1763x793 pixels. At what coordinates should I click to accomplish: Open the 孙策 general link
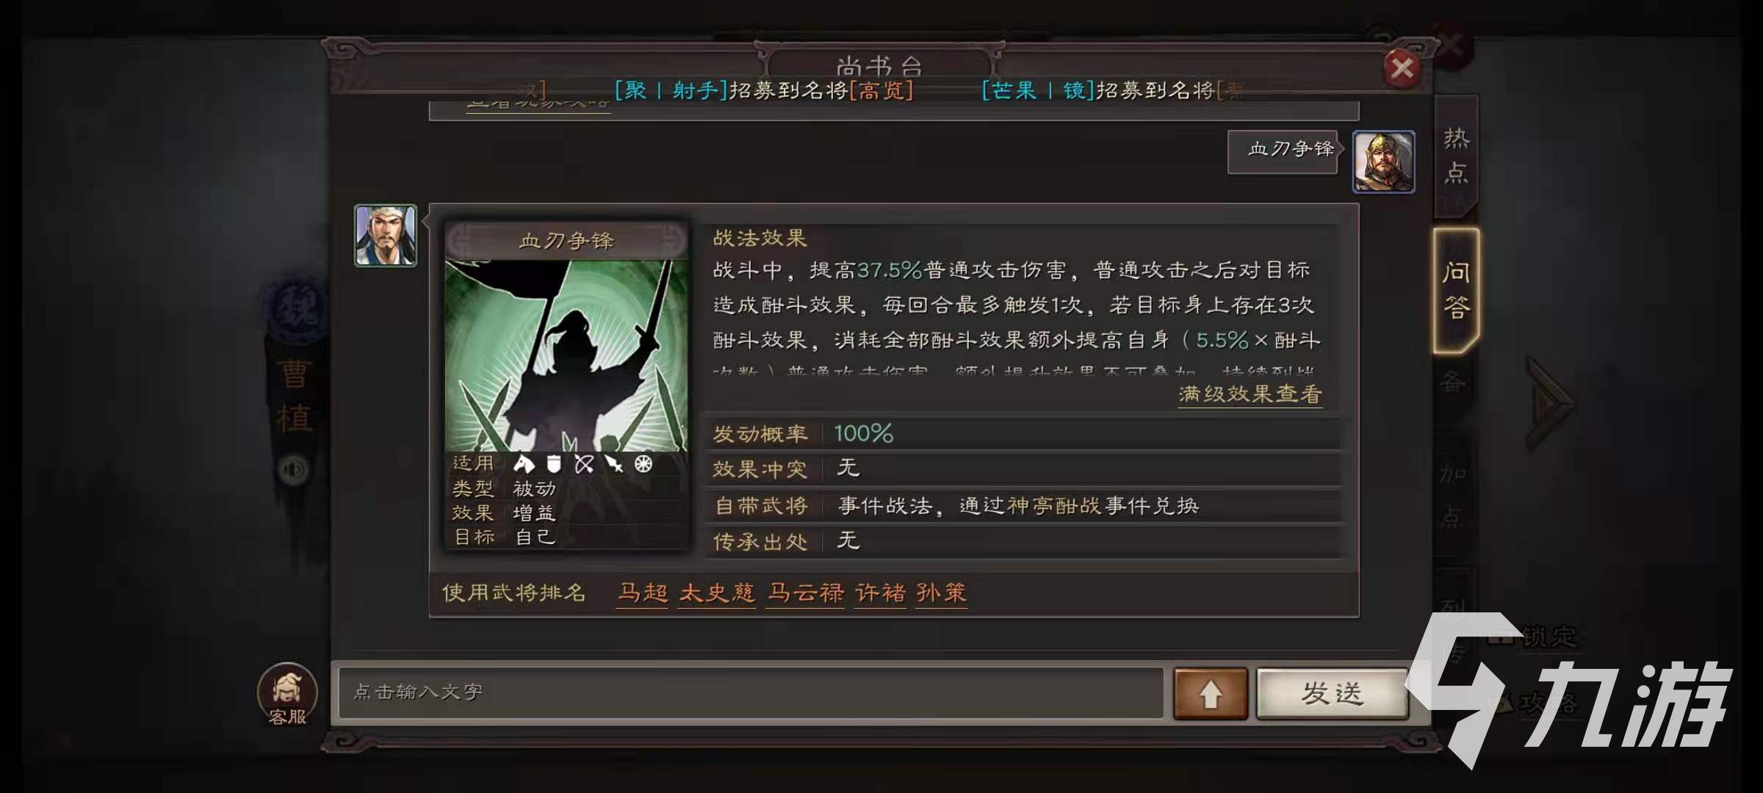(x=941, y=593)
